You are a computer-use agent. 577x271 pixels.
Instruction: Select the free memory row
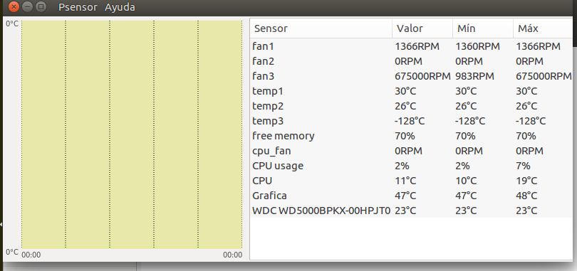pyautogui.click(x=414, y=136)
